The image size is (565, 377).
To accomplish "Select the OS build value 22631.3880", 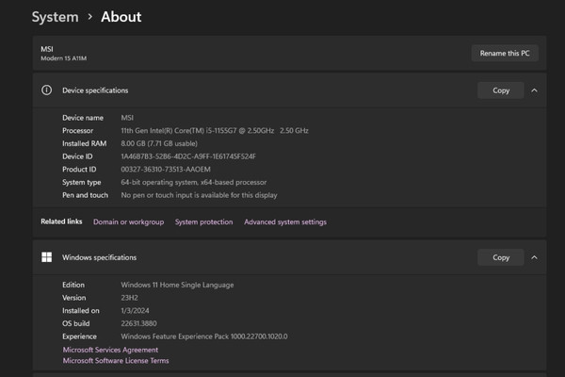I will [138, 323].
